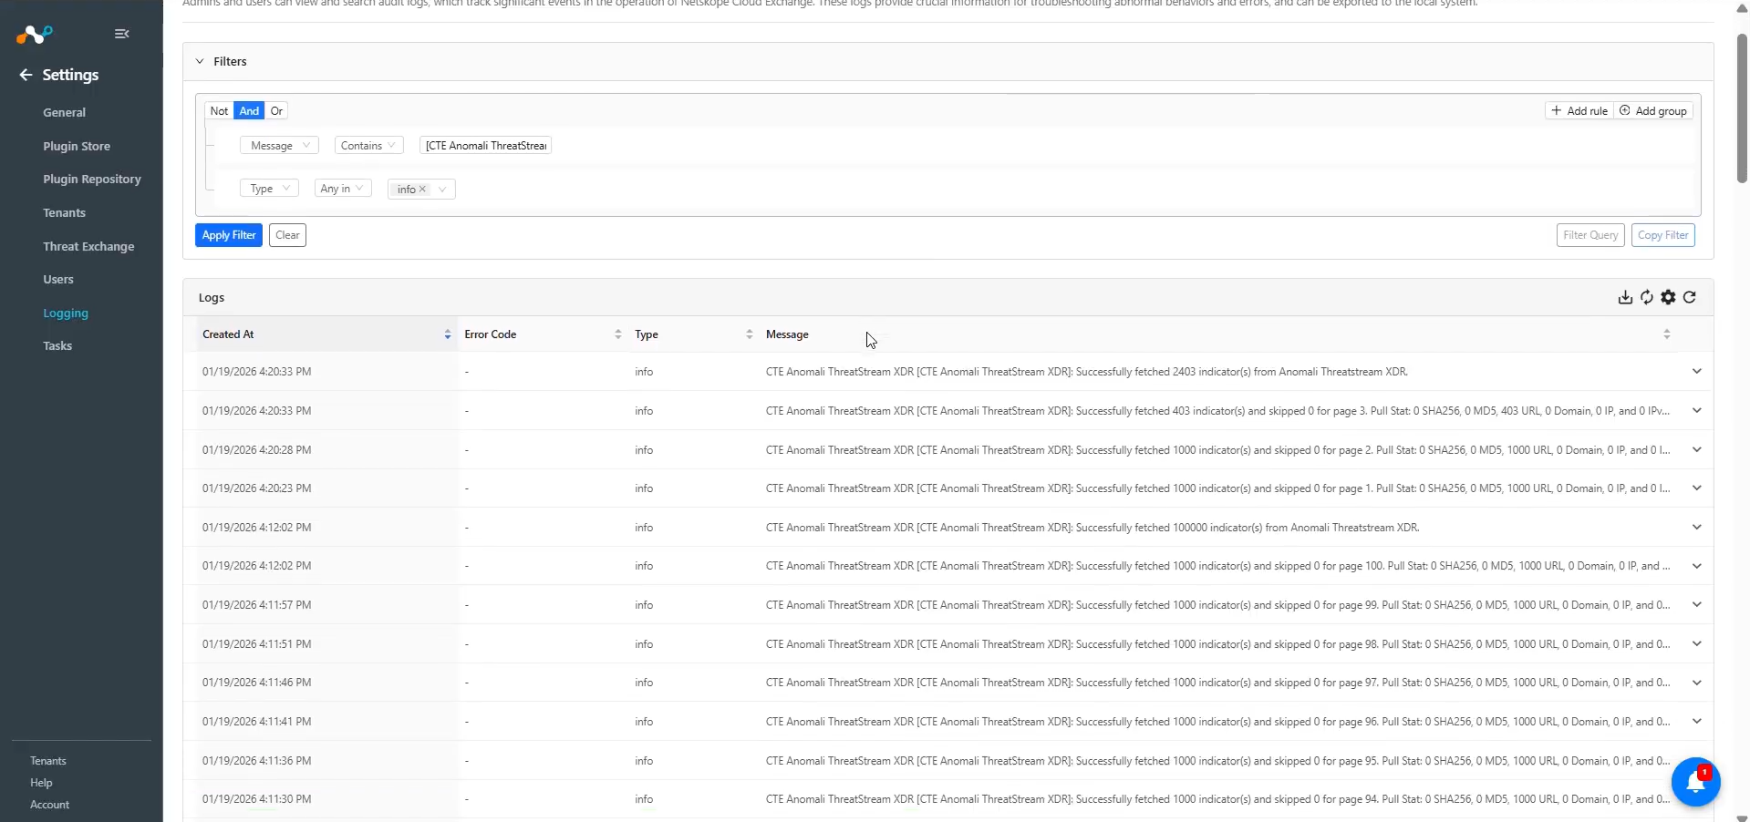Screen dimensions: 1750x822
Task: Click the info type cell of the page 94 row
Action: (644, 799)
